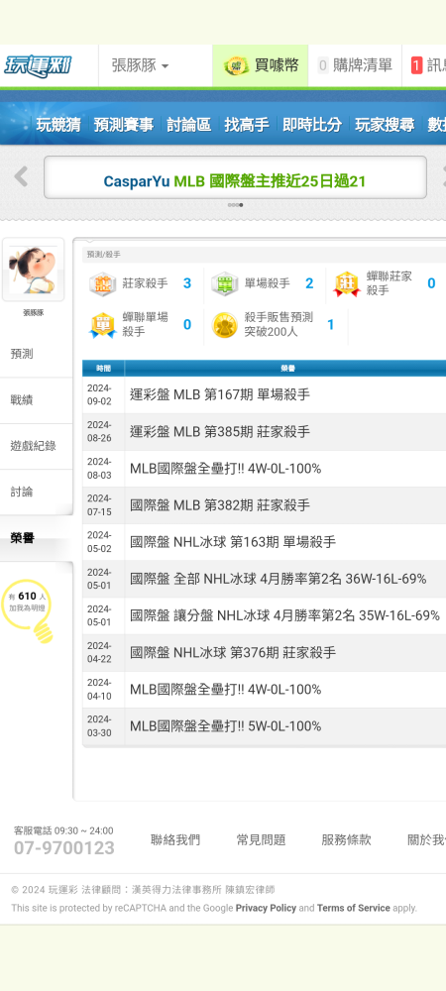Open the 玩家搜尋 player search tab
446x991 pixels.
385,125
